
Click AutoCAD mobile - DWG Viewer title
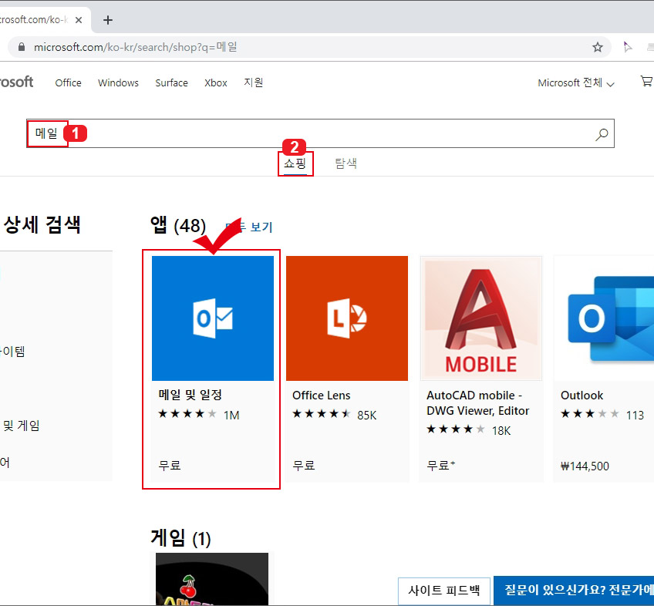coord(477,403)
